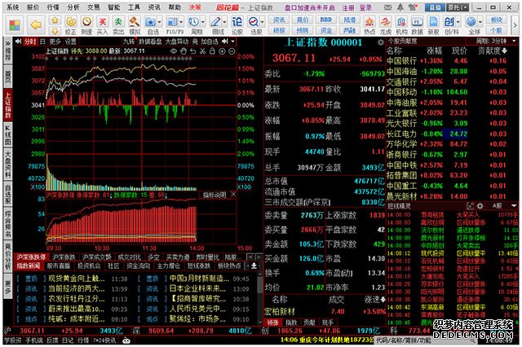522x347 pixels.
Task: Click the colorful home grid icon
Action: (14, 25)
